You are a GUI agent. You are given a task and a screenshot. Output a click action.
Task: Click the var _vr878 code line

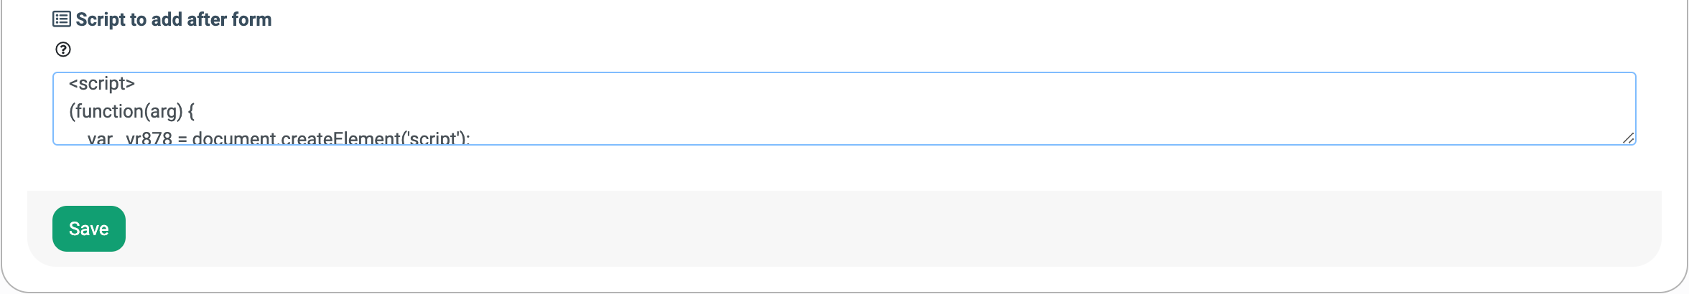[x=279, y=138]
